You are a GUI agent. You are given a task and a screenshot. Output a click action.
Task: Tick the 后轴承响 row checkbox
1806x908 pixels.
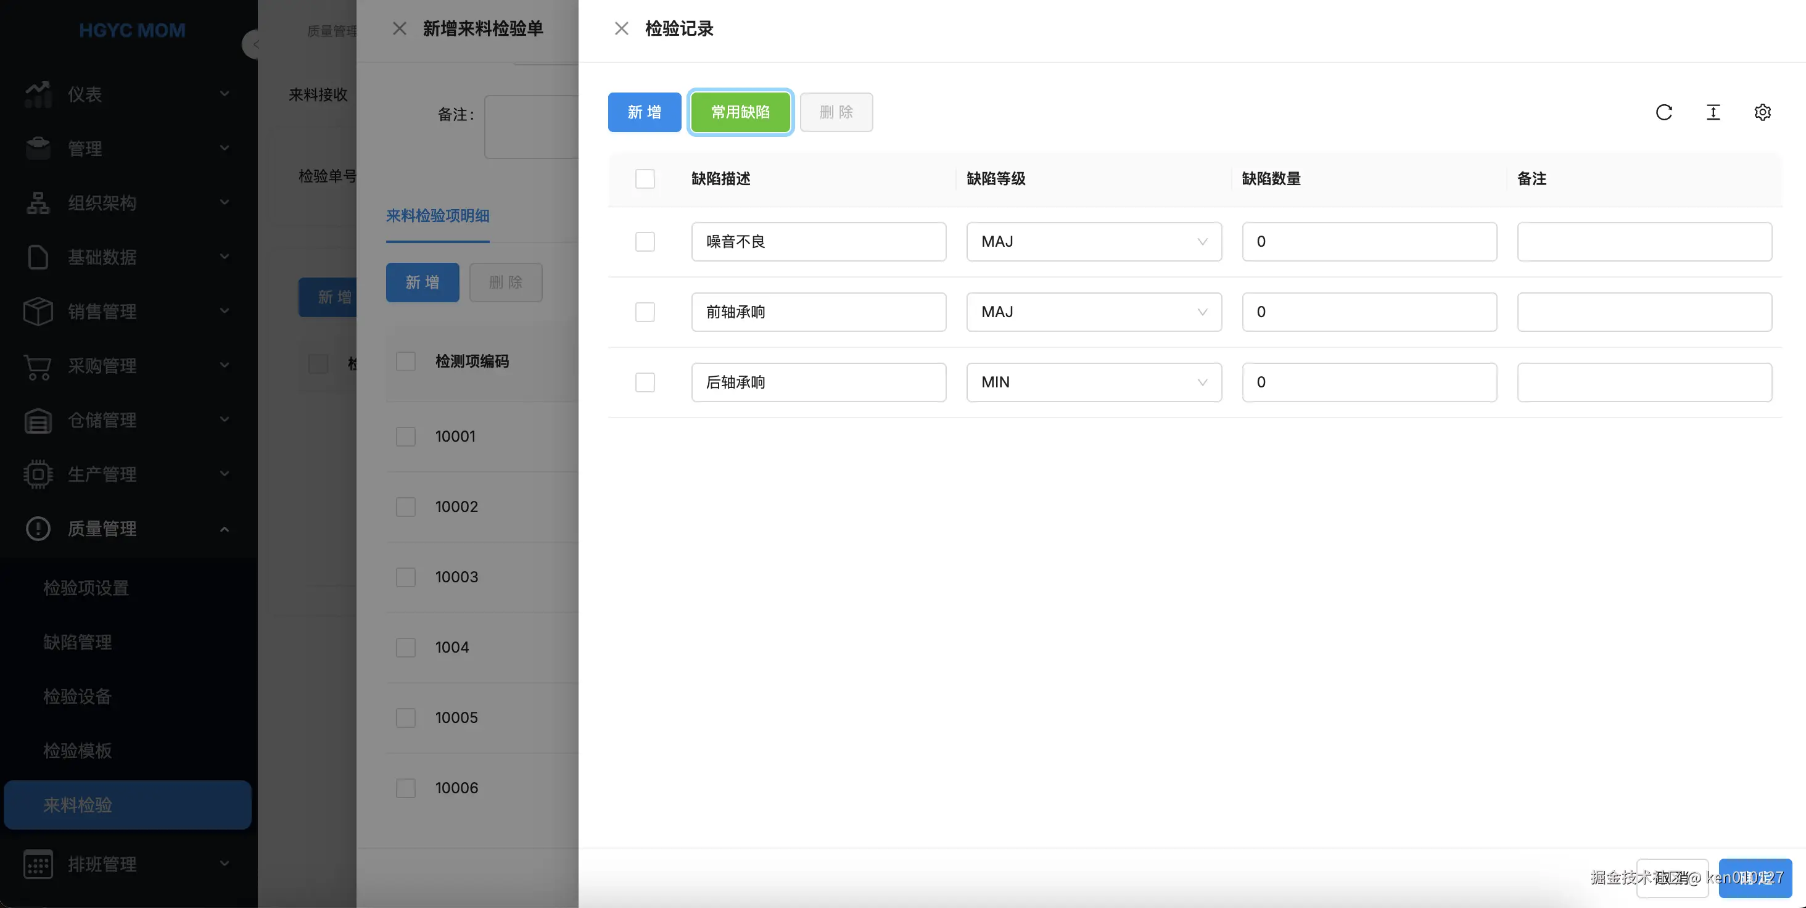[x=645, y=382]
